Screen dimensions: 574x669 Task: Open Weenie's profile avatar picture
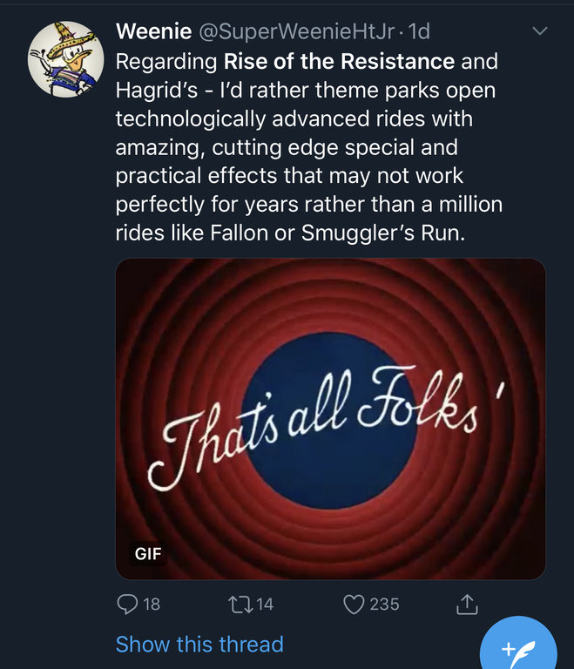point(66,60)
